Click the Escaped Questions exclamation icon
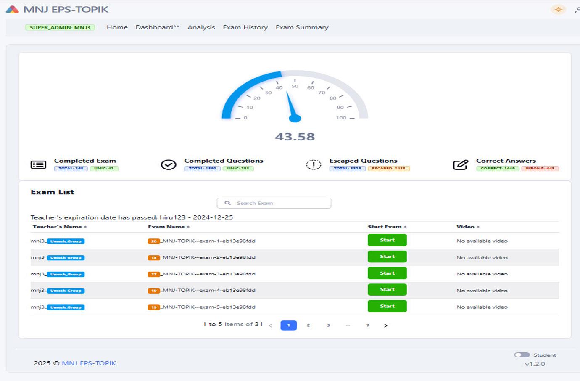Screen dimensions: 580x381 [x=314, y=164]
